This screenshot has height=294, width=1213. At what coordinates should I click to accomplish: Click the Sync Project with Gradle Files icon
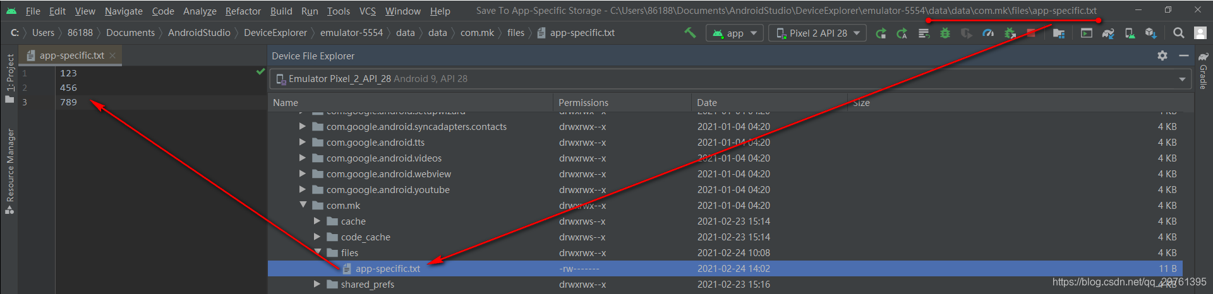pyautogui.click(x=1108, y=33)
